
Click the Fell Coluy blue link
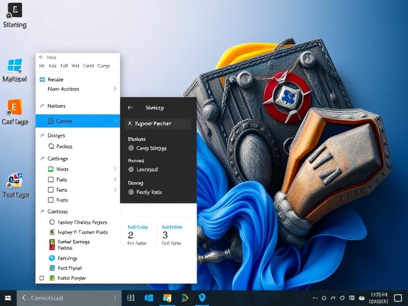pos(138,227)
